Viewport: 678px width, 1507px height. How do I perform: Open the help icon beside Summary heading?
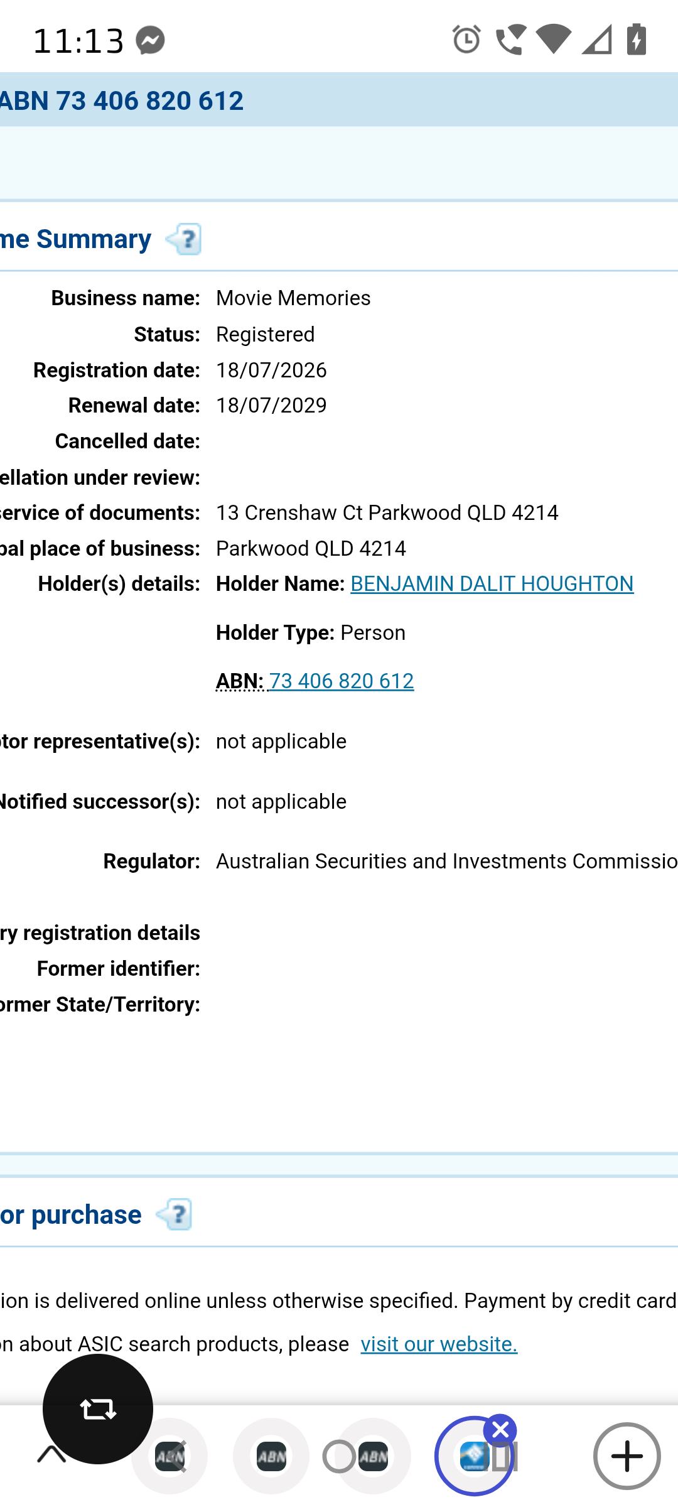pyautogui.click(x=183, y=239)
